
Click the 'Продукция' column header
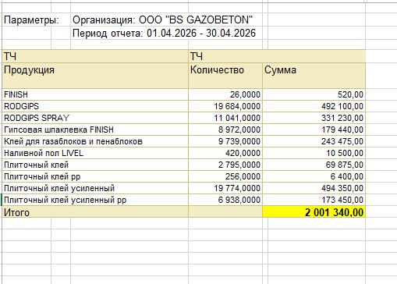click(95, 76)
